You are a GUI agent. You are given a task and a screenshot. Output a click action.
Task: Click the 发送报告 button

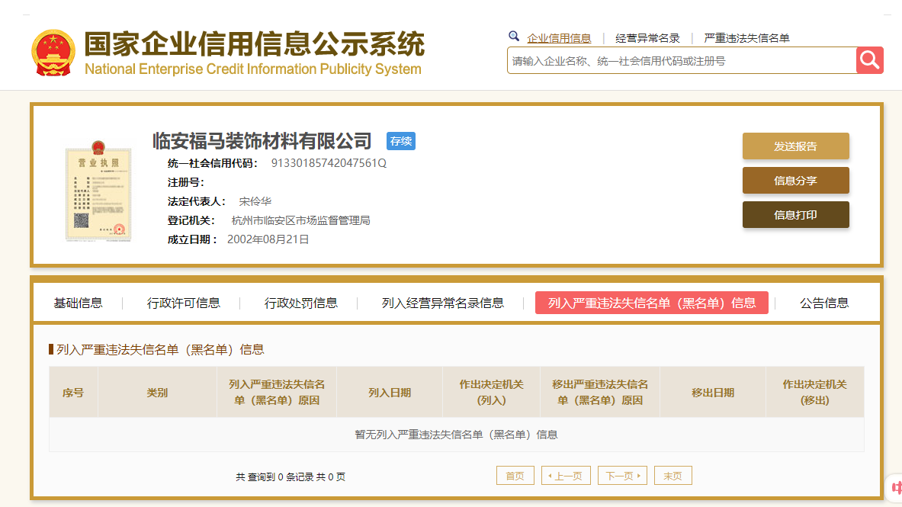tap(795, 146)
